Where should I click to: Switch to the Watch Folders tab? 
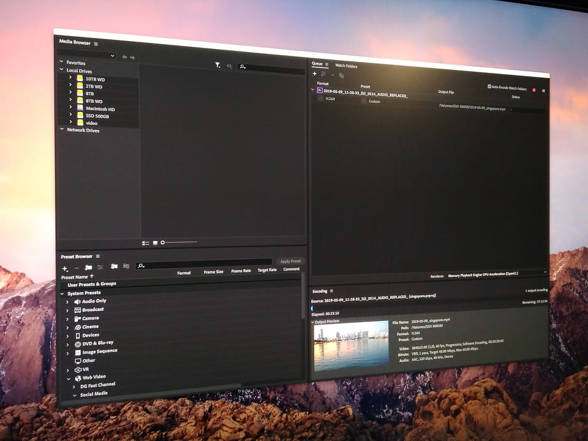[x=346, y=66]
